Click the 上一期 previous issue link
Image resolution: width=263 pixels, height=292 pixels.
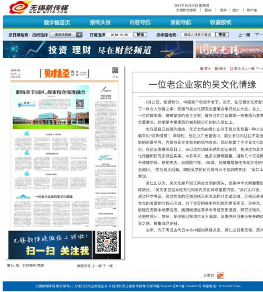pos(244,35)
